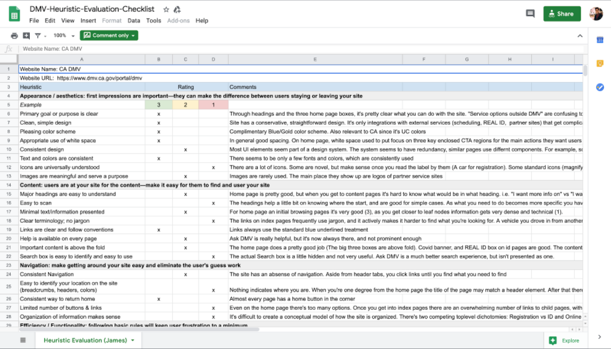Star the DMV-Heuristic-Evaluation-Checklist document
611x349 pixels.
[166, 10]
